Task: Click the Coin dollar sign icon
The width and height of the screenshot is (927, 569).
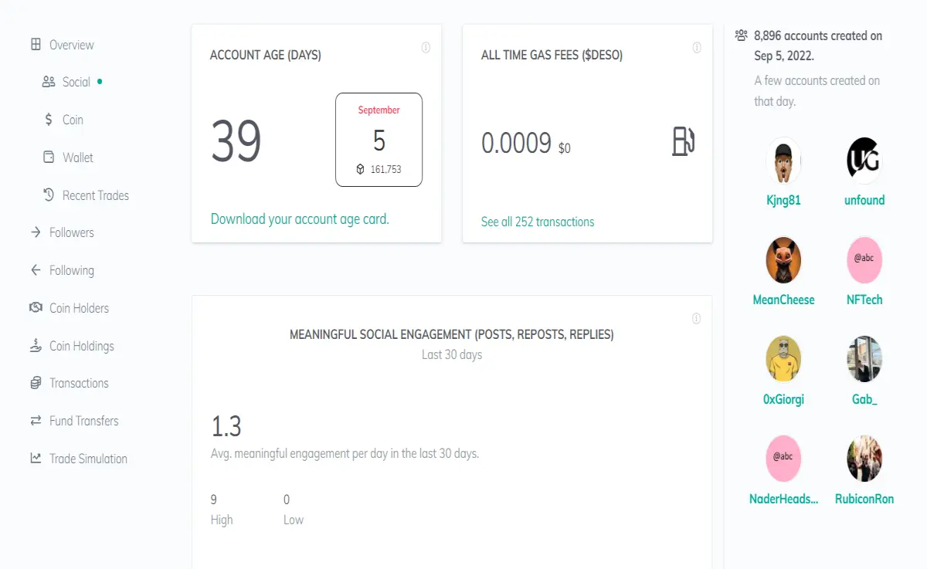Action: coord(49,120)
